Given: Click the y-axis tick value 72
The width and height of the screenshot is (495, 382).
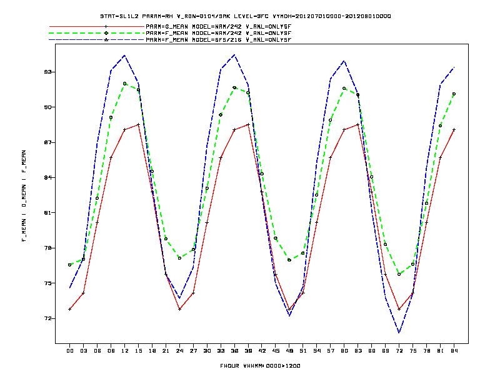Looking at the screenshot, I should click(x=47, y=318).
